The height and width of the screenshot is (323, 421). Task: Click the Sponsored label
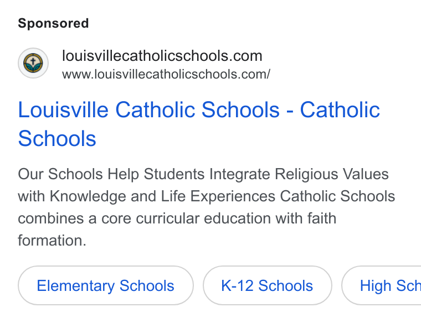tap(53, 23)
